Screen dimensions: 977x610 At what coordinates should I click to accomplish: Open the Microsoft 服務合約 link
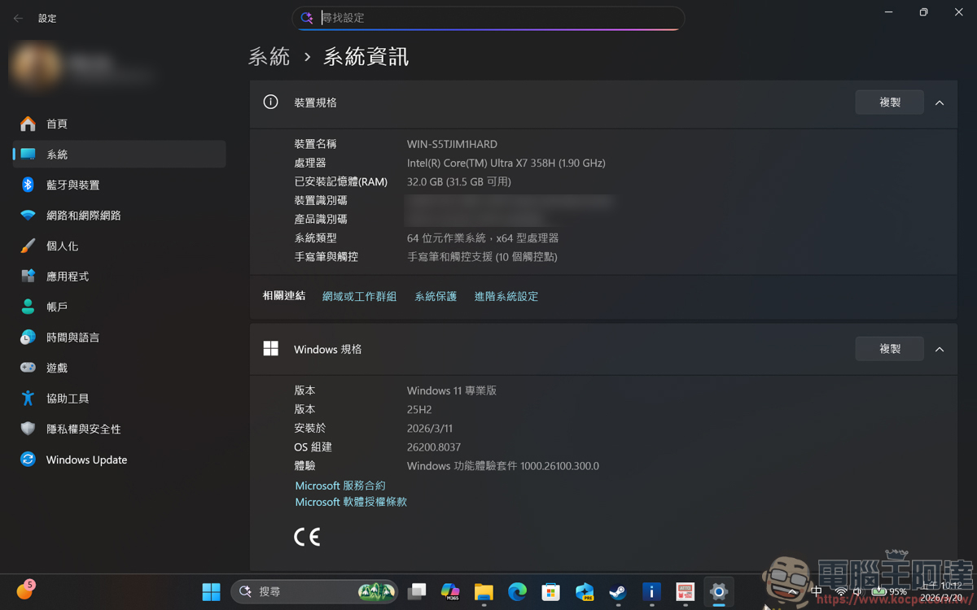click(340, 486)
